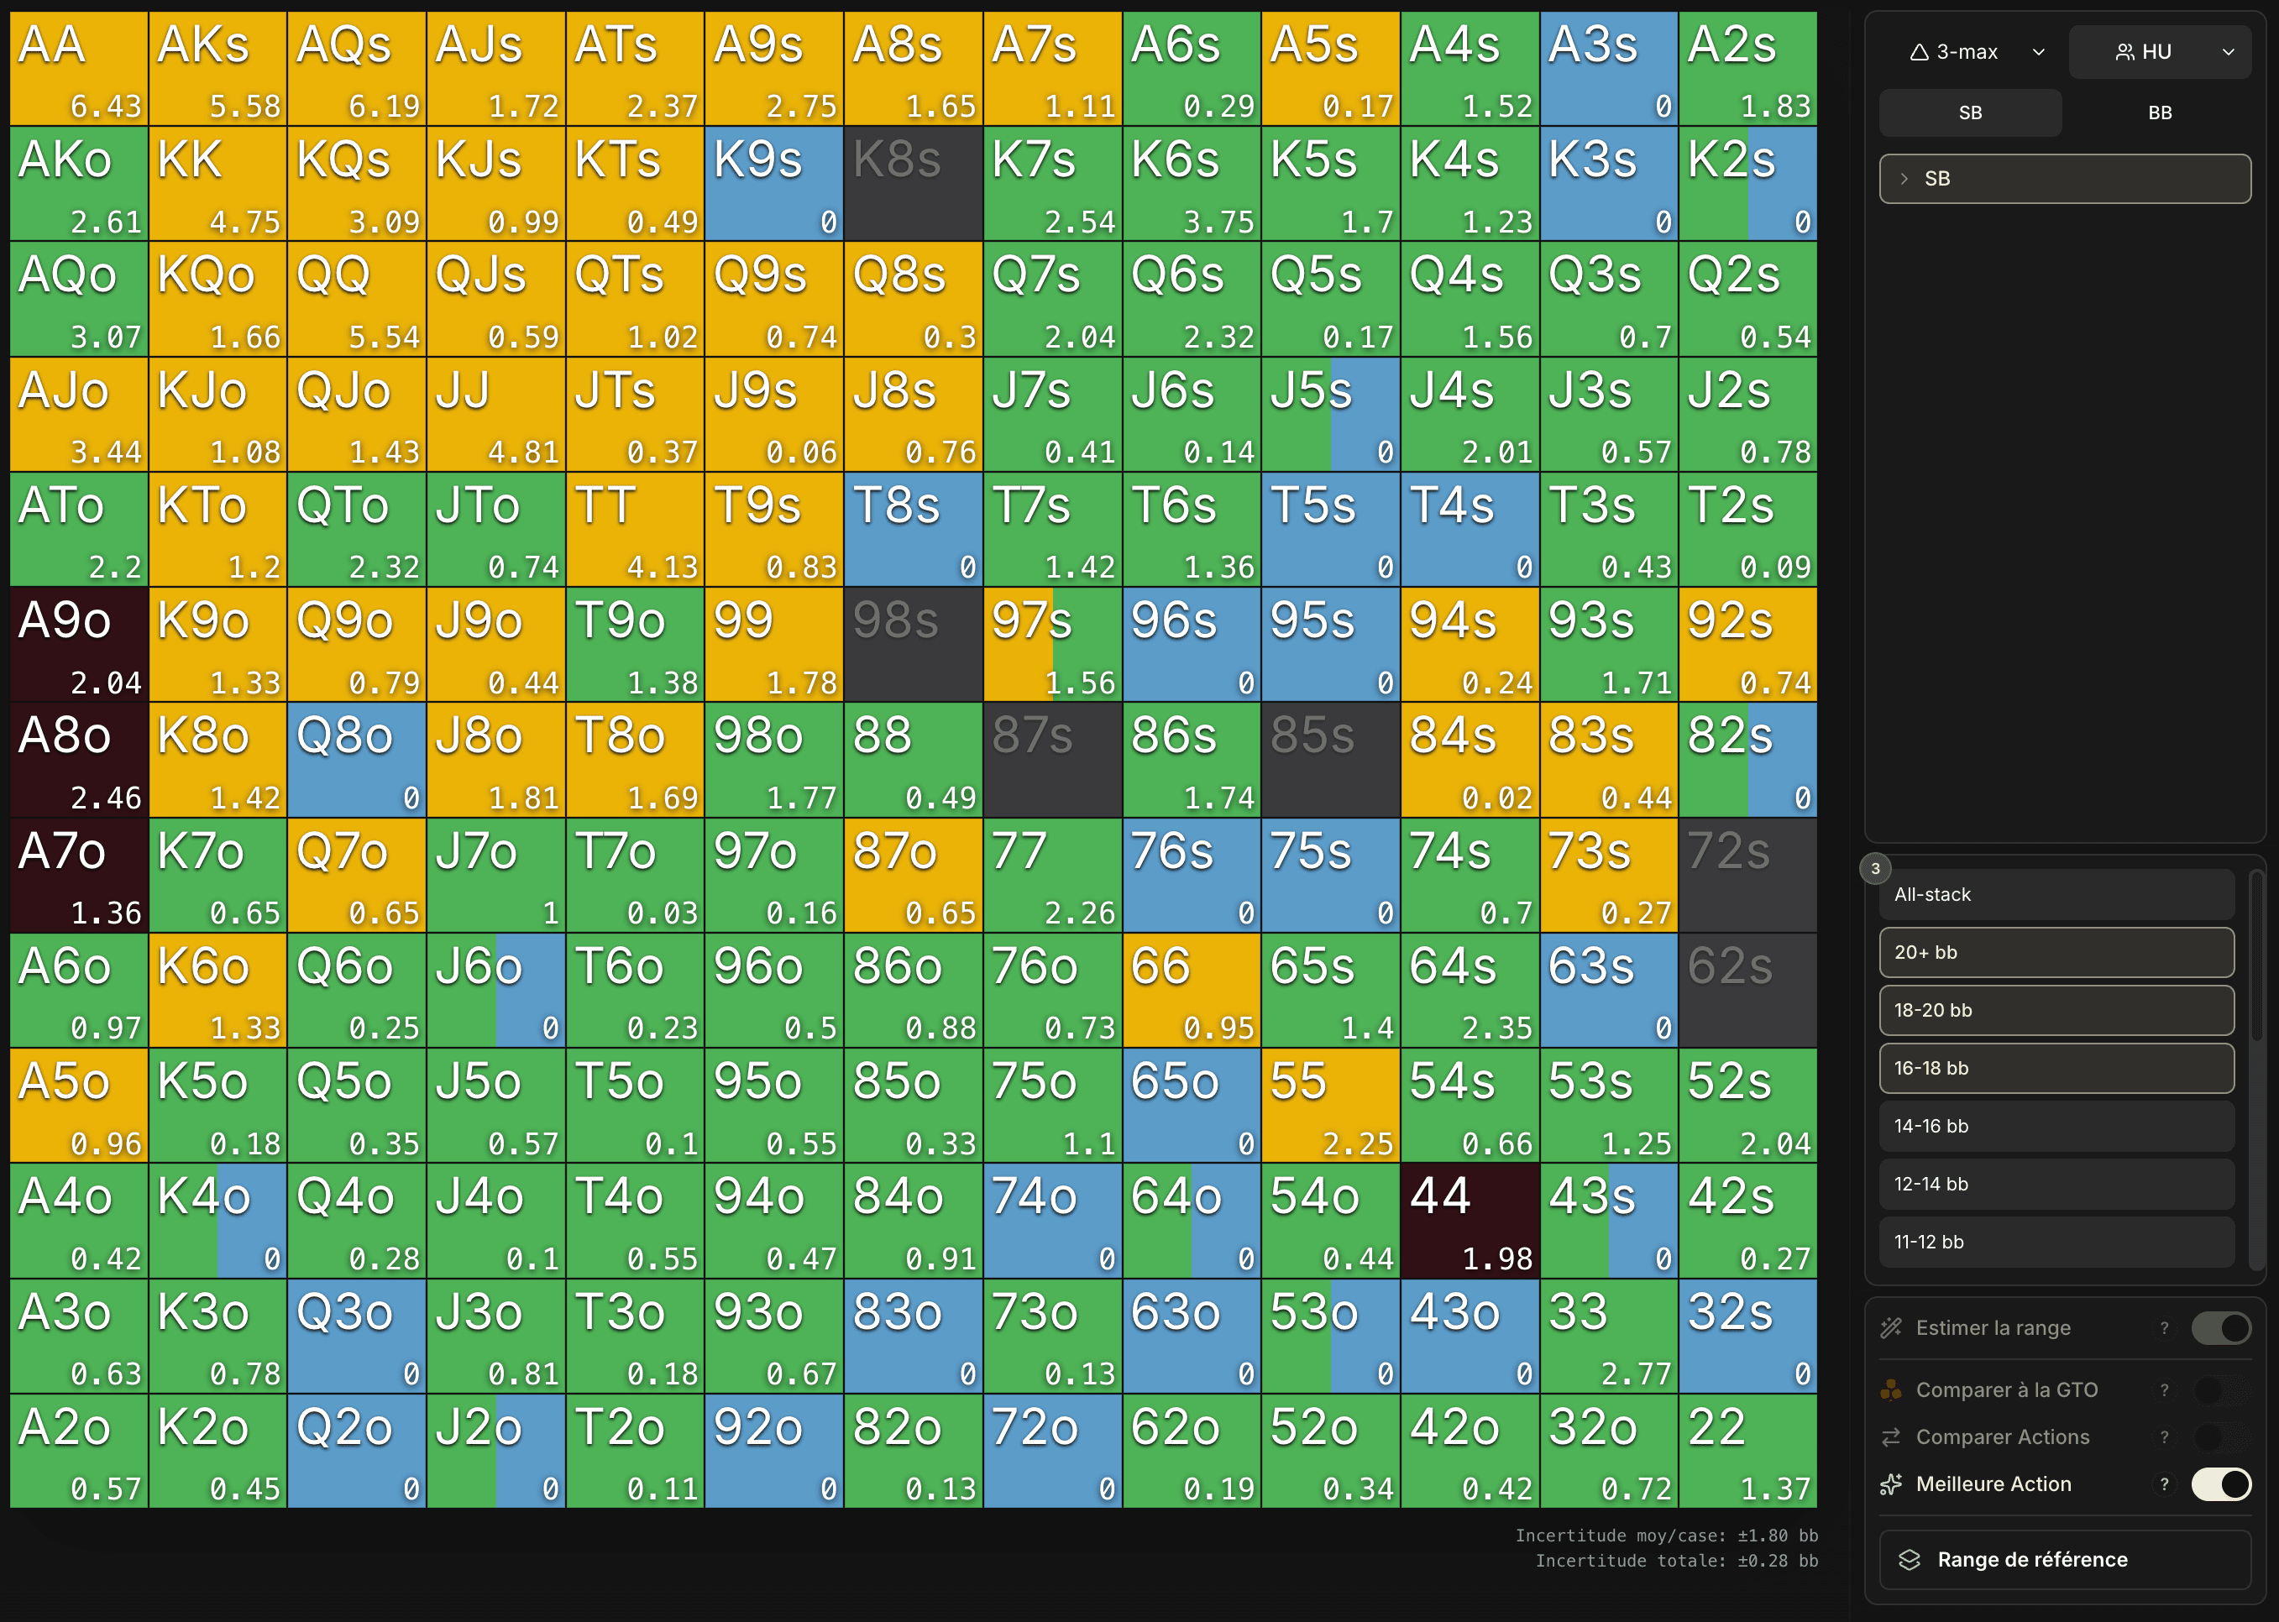Select the Q8o blue hand cell
This screenshot has width=2279, height=1622.
357,759
